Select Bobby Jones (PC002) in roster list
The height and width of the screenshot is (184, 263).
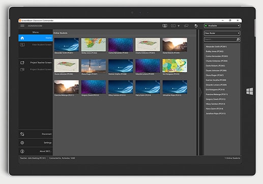coord(215,51)
